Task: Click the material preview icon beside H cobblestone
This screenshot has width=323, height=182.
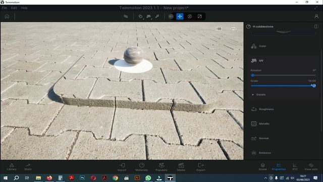Action: tap(248, 26)
